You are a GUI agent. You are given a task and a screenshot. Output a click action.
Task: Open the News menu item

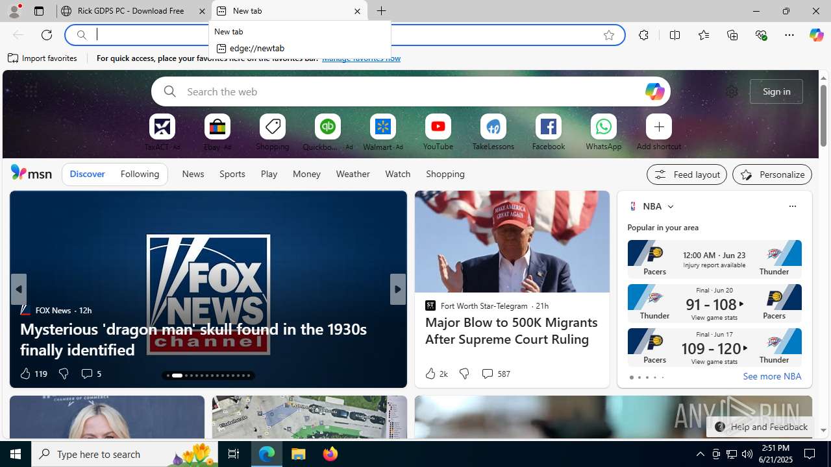[193, 174]
